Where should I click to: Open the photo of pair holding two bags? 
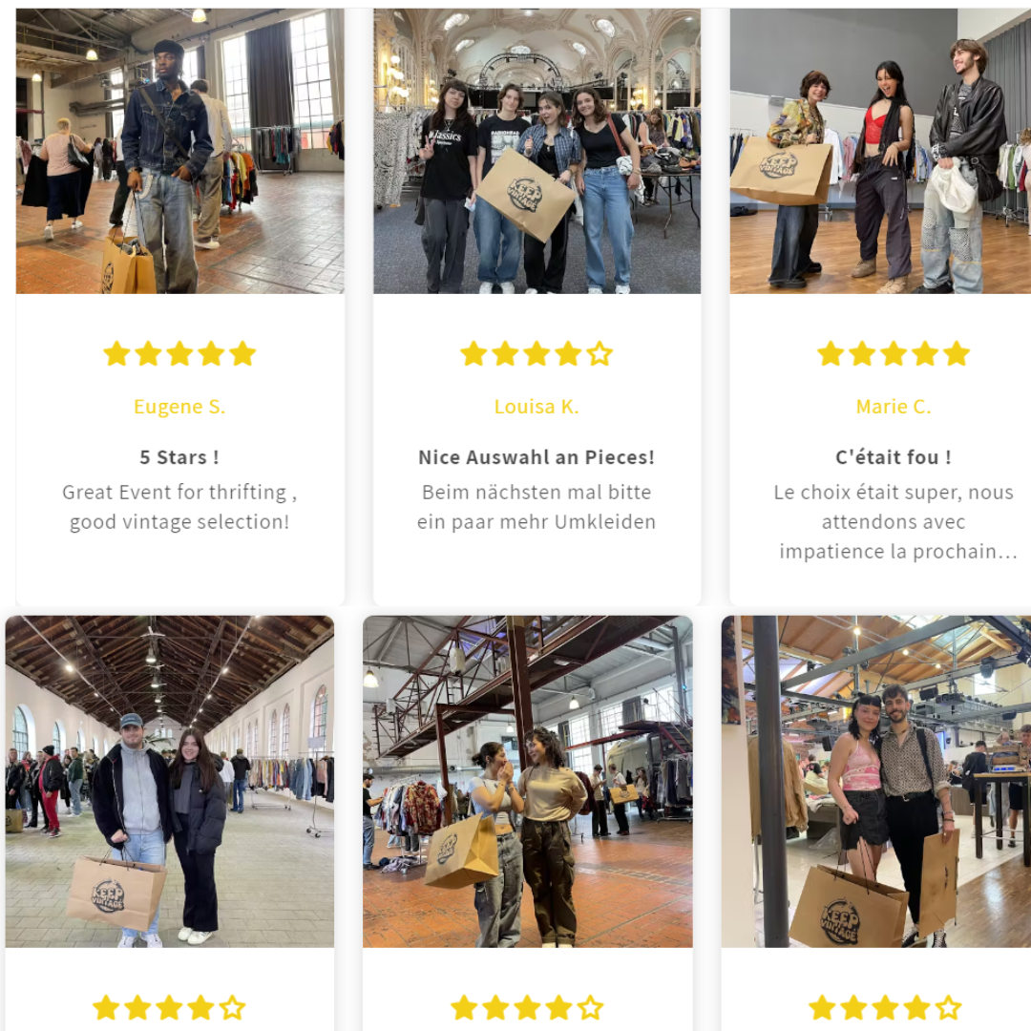875,781
